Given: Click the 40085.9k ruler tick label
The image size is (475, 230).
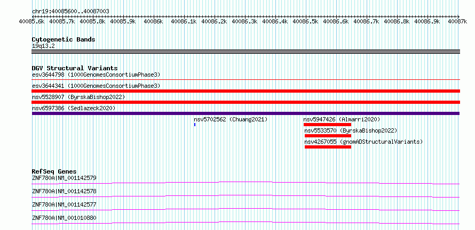Looking at the screenshot, I should click(123, 21).
